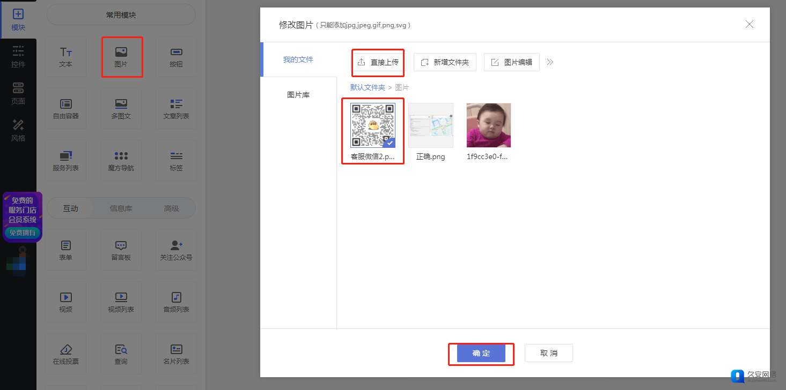Image resolution: width=786 pixels, height=390 pixels.
Task: Click the 图片编辑 button
Action: [511, 62]
